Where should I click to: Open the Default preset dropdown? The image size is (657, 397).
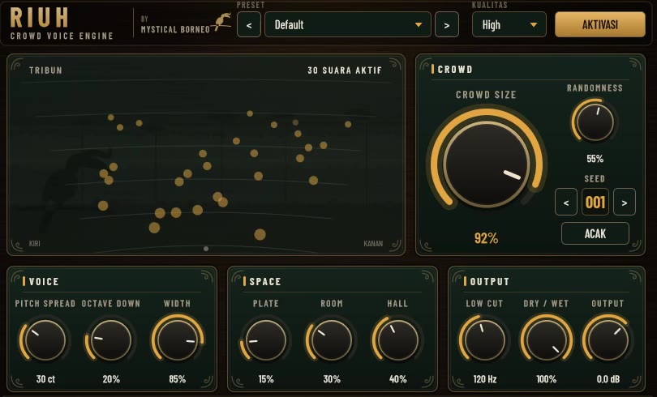[348, 24]
